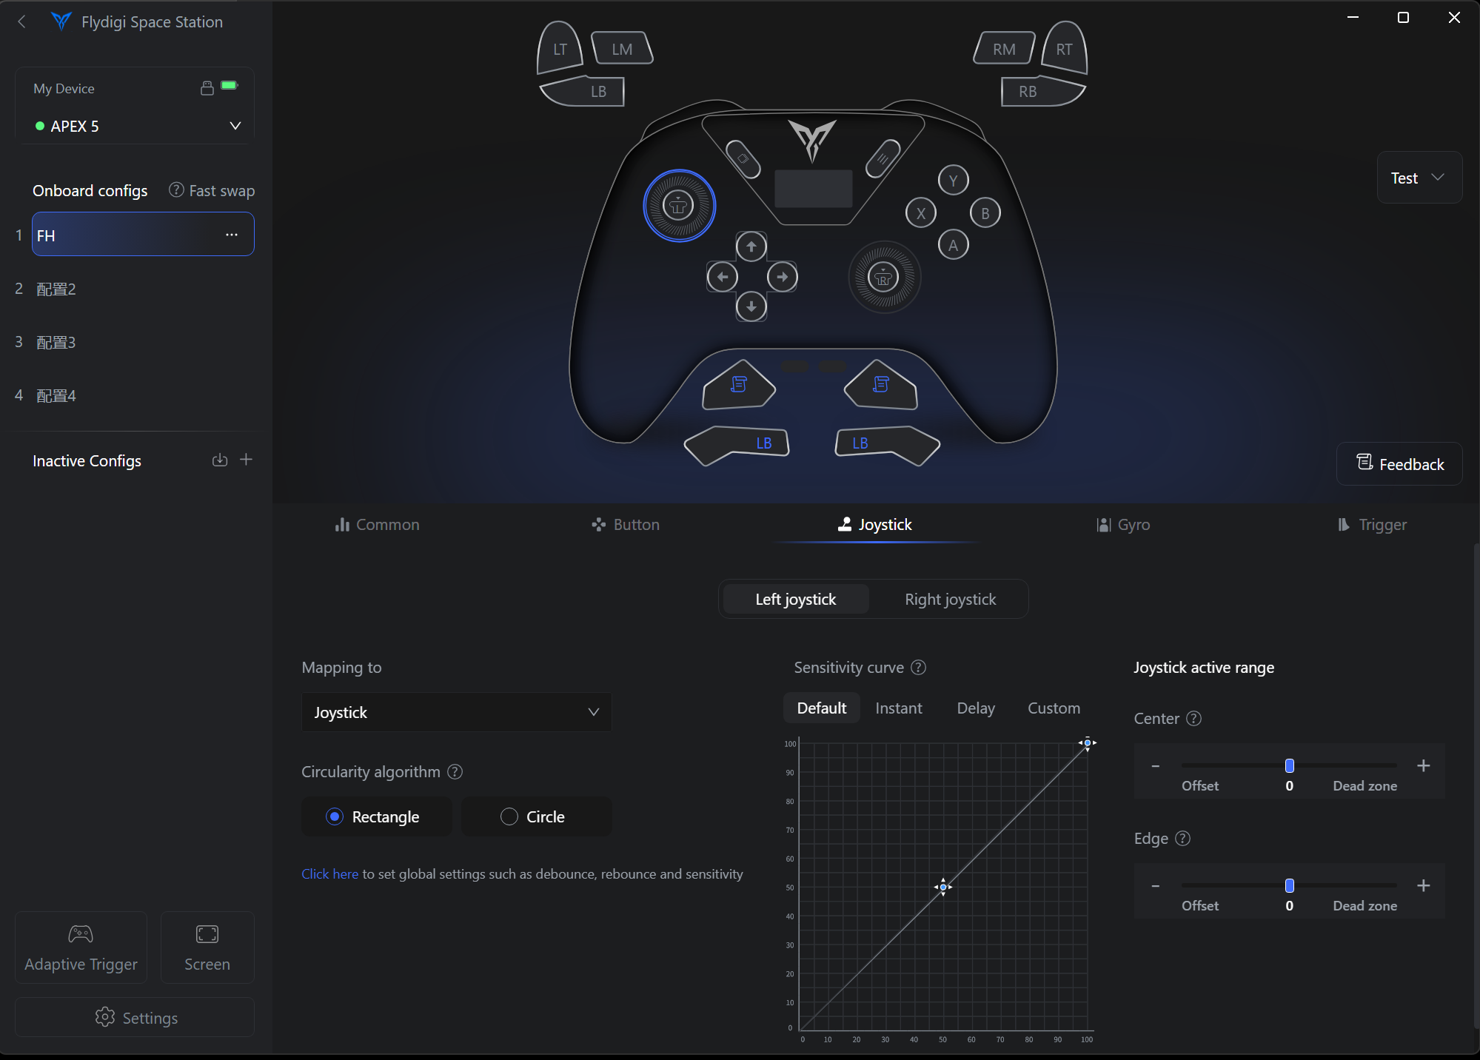Click the import icon beside Inactive Configs

click(x=220, y=460)
